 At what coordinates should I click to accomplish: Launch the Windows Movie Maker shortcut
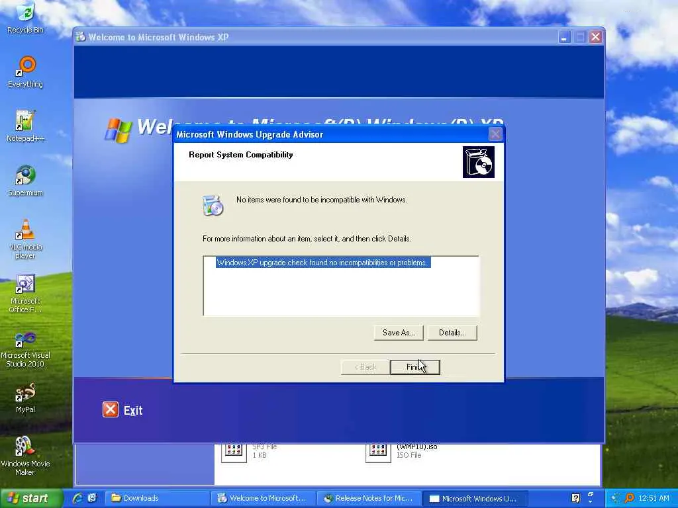pos(26,456)
